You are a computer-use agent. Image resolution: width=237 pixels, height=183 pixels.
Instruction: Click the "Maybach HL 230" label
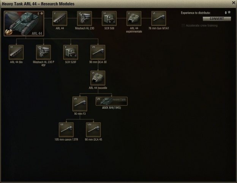[x=84, y=28]
